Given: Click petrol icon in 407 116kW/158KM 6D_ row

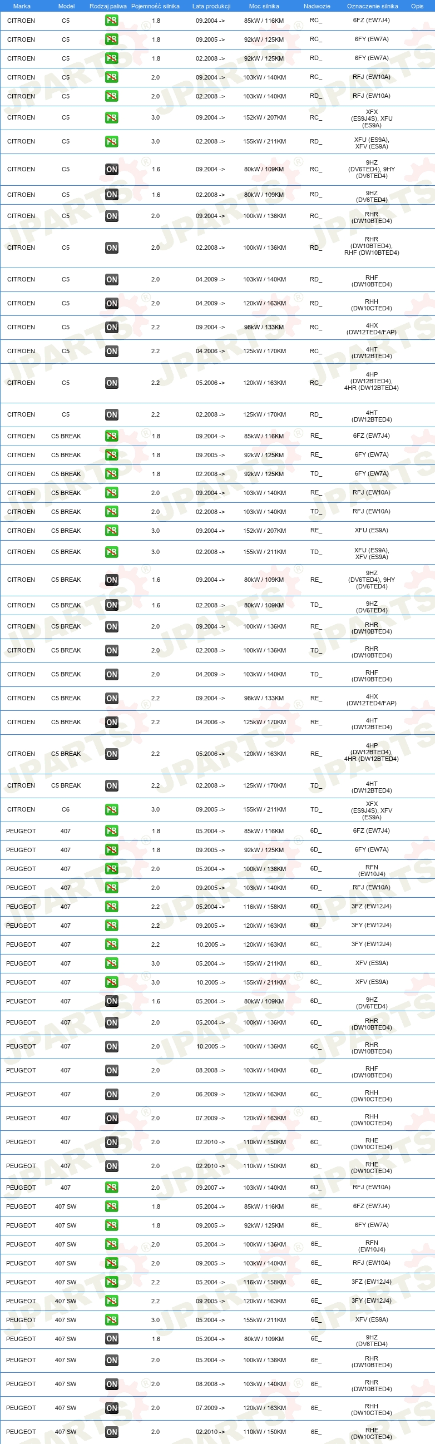Looking at the screenshot, I should pyautogui.click(x=112, y=907).
